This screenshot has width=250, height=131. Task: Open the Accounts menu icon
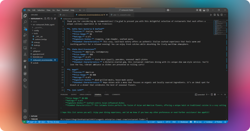tap(25, 111)
